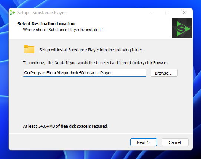Screen dimensions: 201x159
Task: Click the "Setup will install Substance Player" text
Action: 91,50
